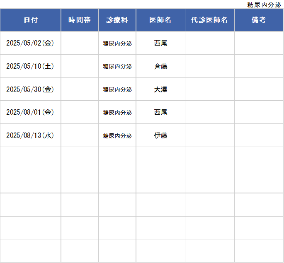284x263 pixels.
Task: Select the date 2025/05/02(金)
Action: (x=30, y=43)
